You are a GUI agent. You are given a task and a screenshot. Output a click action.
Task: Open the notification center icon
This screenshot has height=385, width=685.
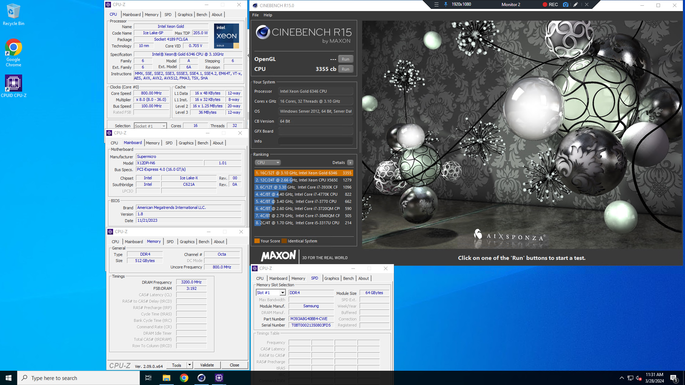coord(674,378)
